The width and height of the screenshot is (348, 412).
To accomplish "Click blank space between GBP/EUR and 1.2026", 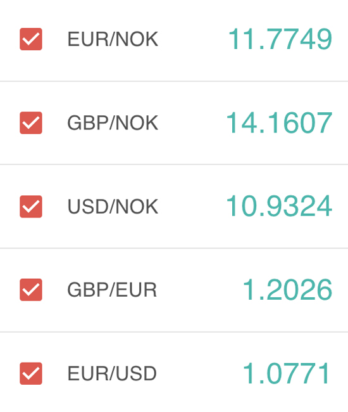I will (200, 290).
